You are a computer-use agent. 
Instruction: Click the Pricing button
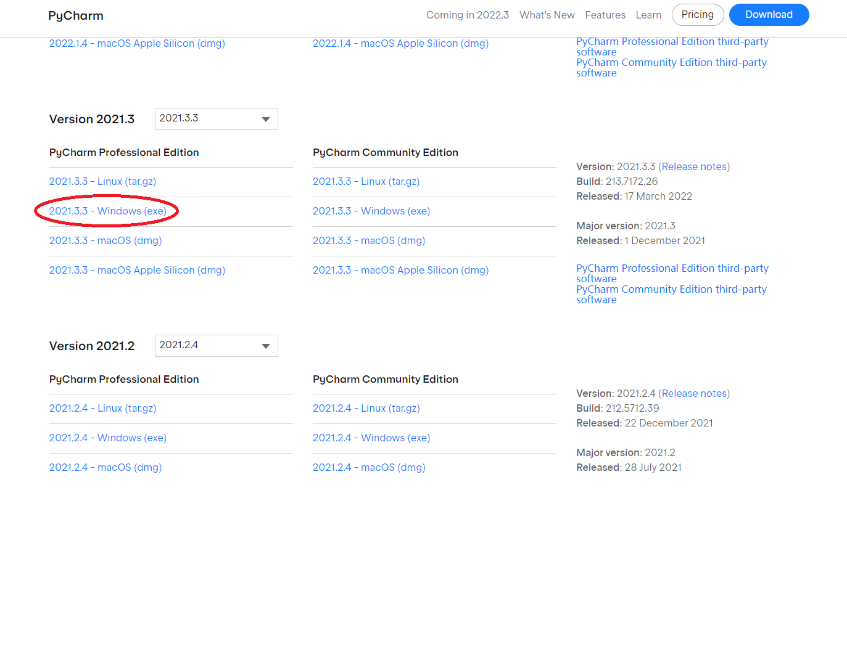(698, 15)
